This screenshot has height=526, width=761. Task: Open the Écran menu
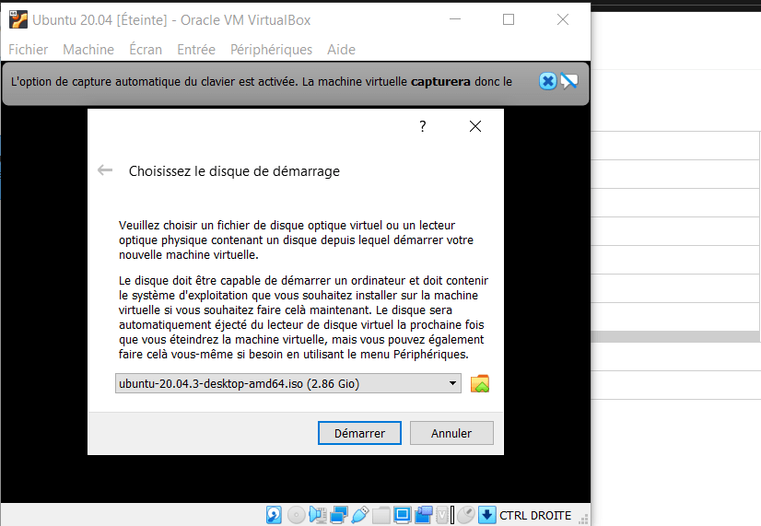pyautogui.click(x=146, y=50)
